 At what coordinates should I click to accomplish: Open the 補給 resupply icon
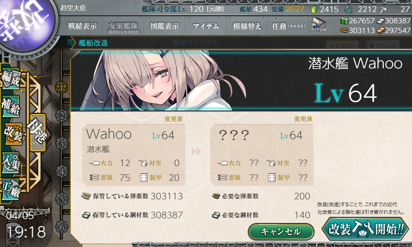point(10,107)
